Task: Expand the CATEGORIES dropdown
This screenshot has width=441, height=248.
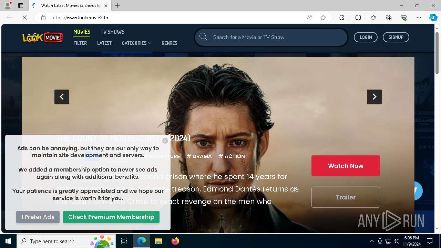Action: (x=136, y=43)
